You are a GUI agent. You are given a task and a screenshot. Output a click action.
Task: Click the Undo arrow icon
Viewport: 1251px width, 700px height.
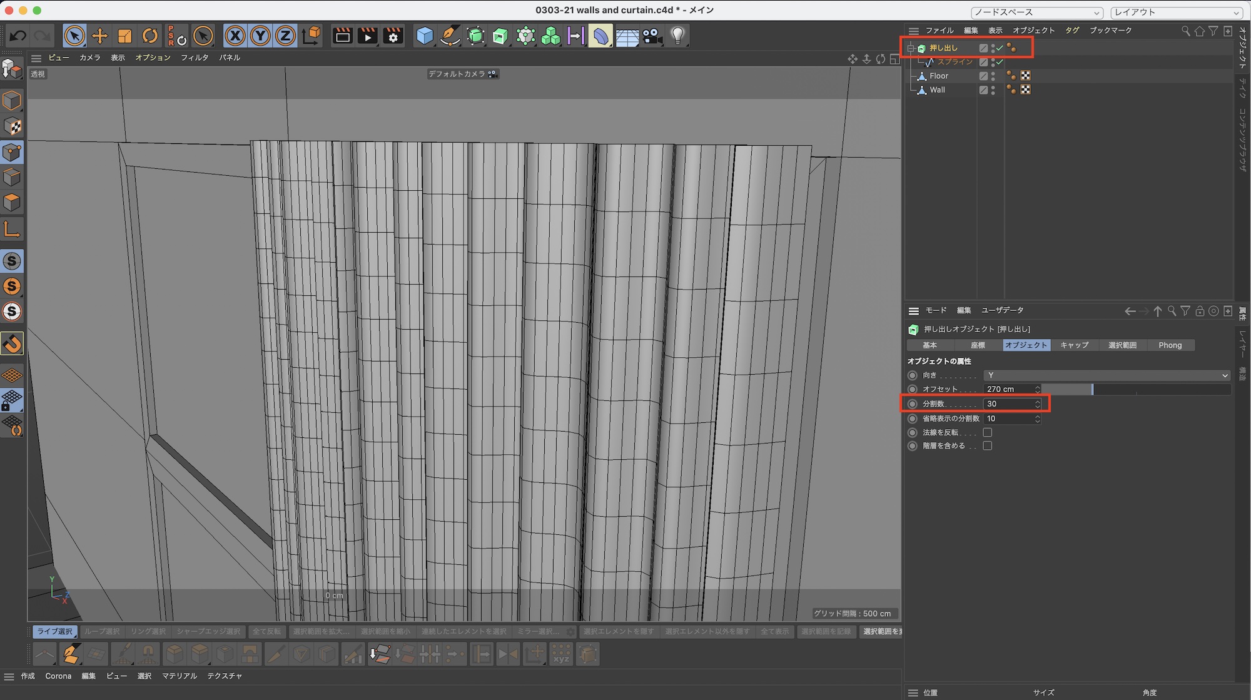pyautogui.click(x=18, y=36)
